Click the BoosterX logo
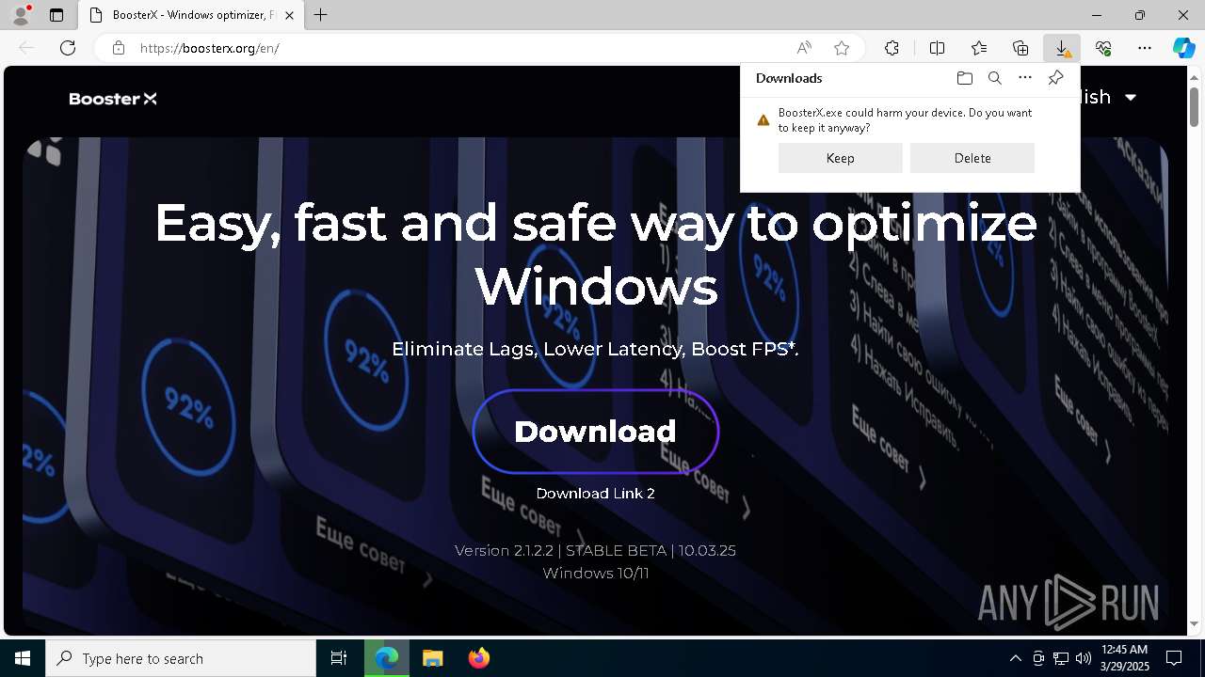 113,99
